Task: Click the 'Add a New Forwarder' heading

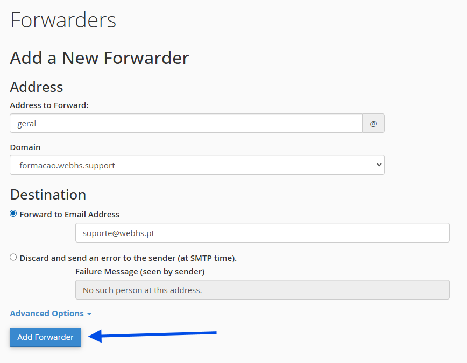Action: (100, 58)
